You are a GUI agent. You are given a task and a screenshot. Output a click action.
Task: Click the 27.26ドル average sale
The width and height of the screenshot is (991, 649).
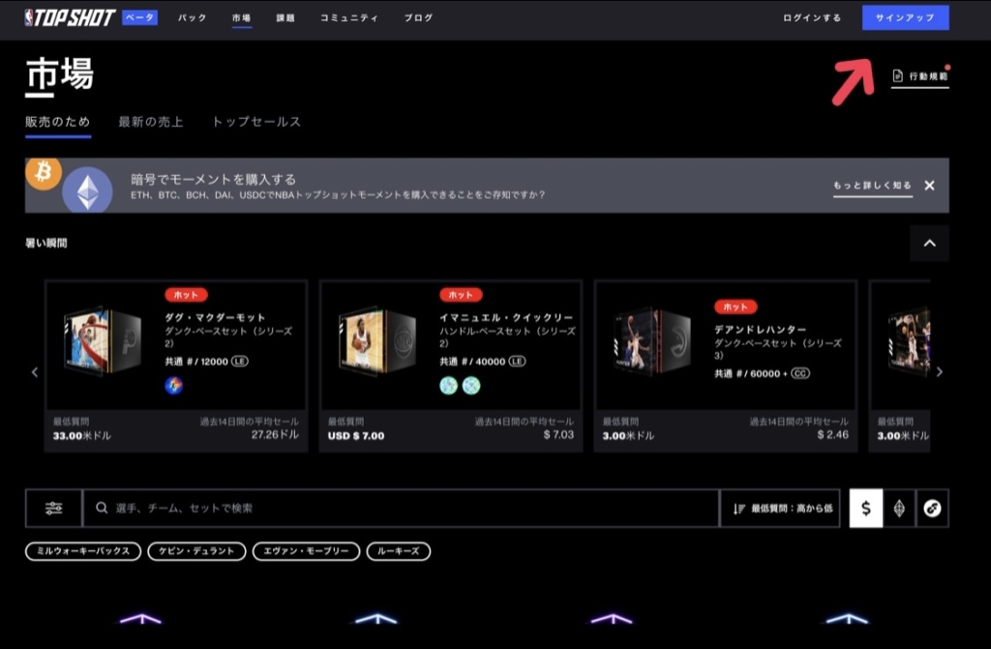[x=275, y=435]
